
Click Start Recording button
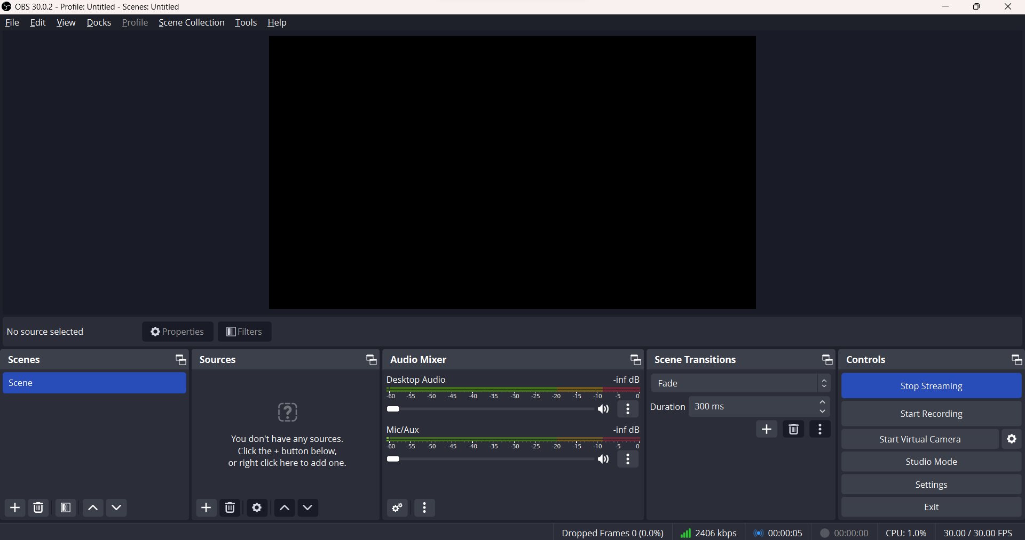(x=931, y=414)
